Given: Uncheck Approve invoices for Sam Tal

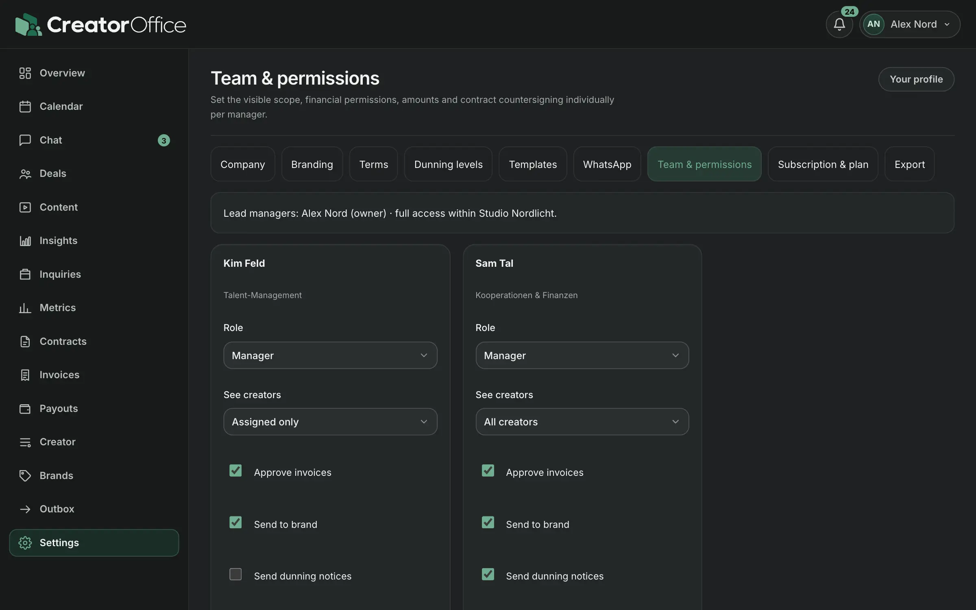Looking at the screenshot, I should click(x=488, y=471).
